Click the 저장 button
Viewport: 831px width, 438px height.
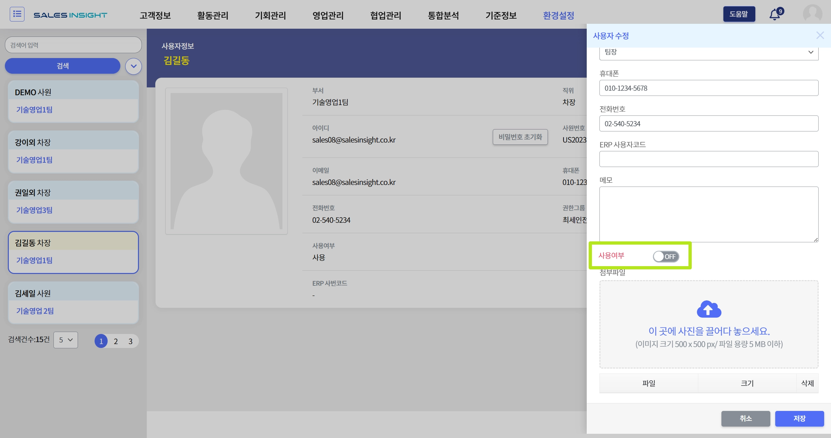(799, 418)
